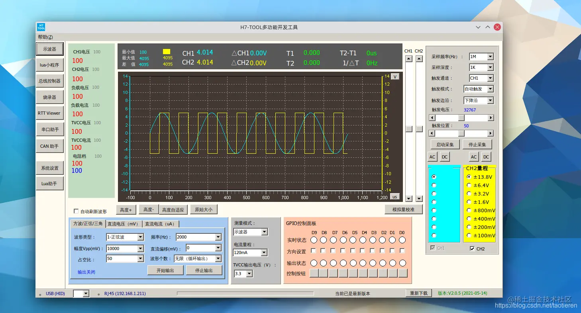
Task: Click the CH1 vertical scrollbar down arrow
Action: pos(409,198)
